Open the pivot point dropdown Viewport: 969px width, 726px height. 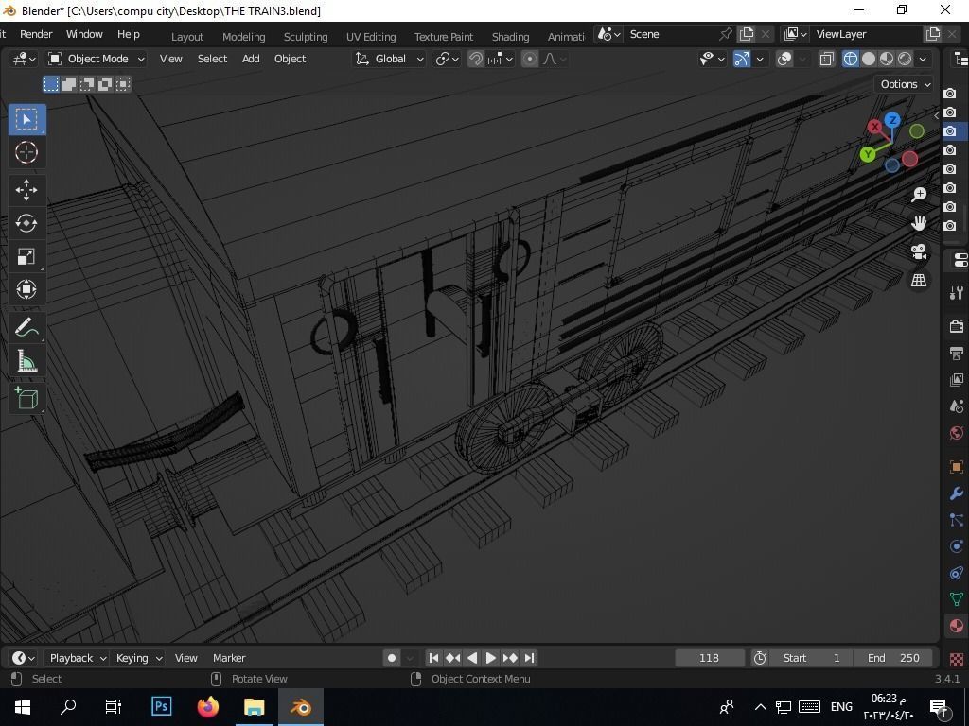click(447, 59)
